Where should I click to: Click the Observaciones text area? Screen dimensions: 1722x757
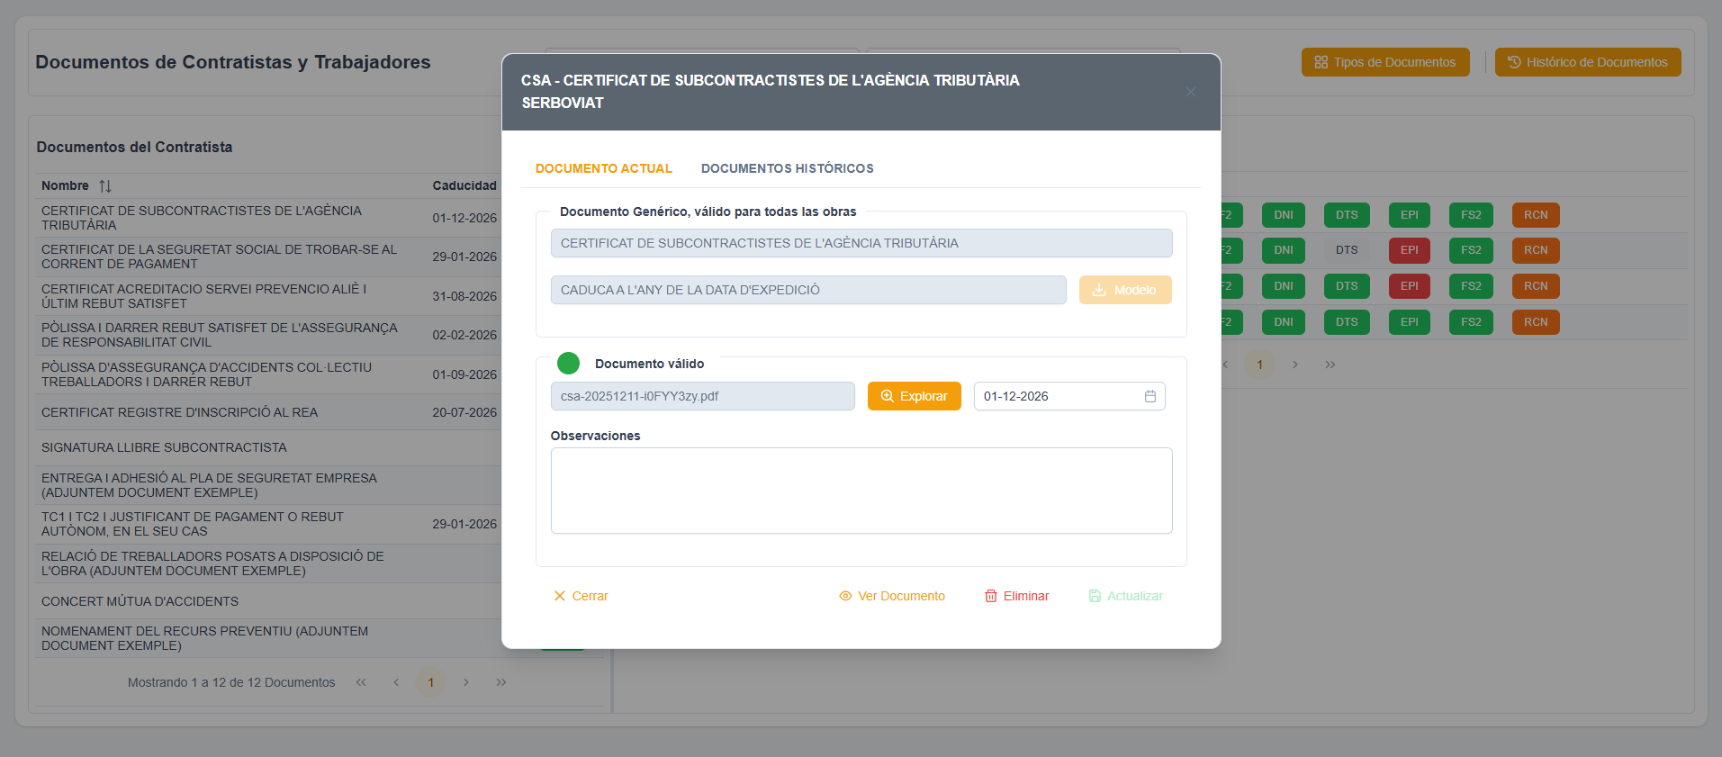coord(861,491)
